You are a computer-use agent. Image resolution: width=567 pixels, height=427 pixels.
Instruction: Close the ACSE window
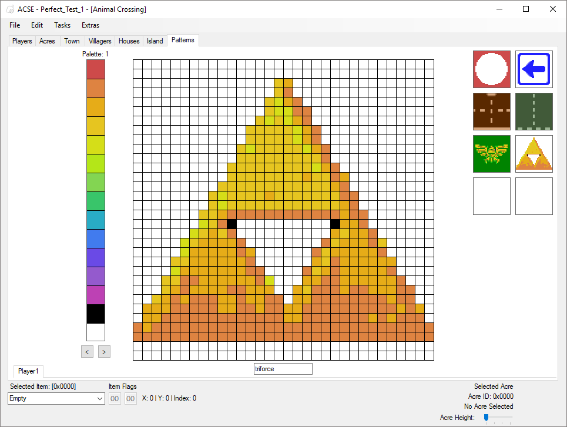[552, 9]
